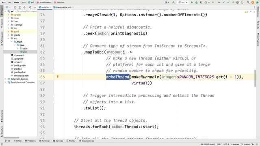
Task: Expand External Libraries node
Action: click(x=5, y=79)
